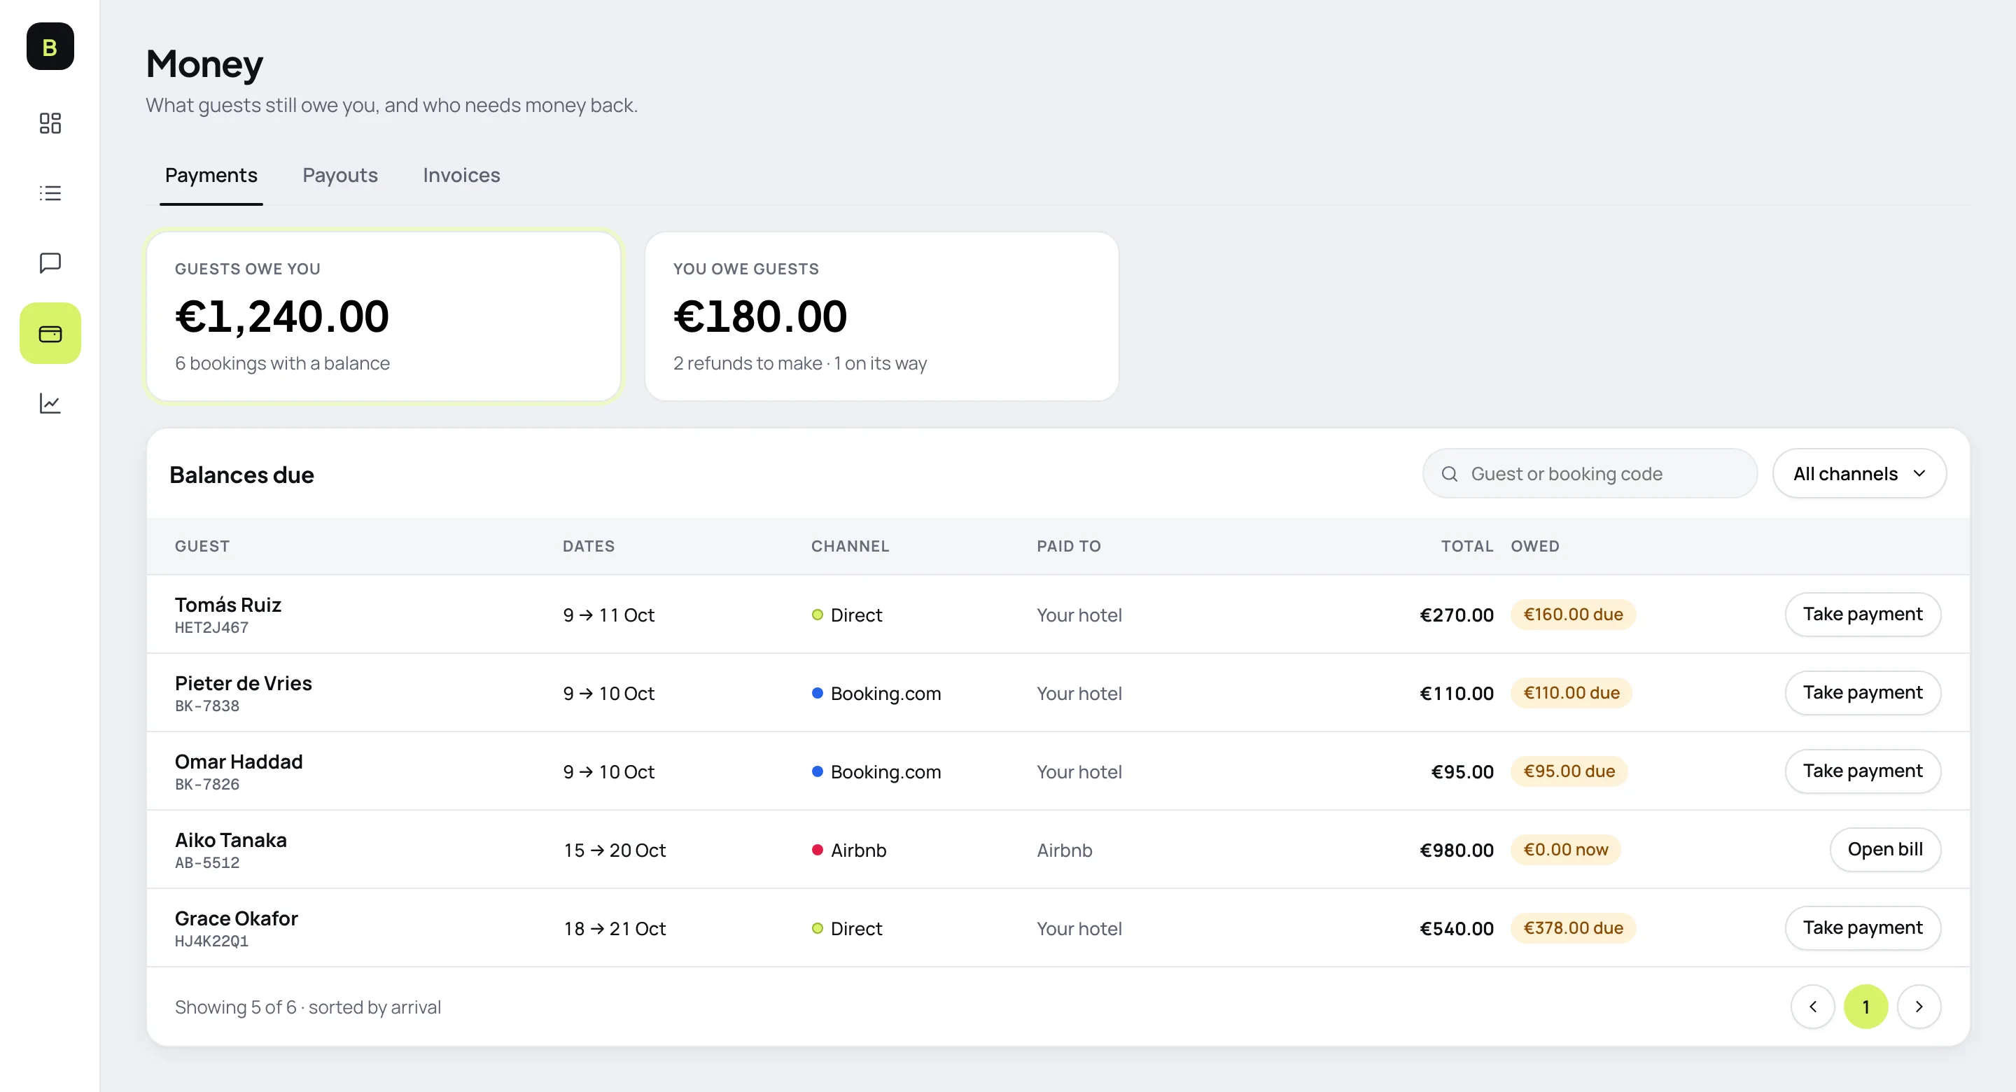
Task: Click guest name Grace Okafor
Action: coord(237,918)
